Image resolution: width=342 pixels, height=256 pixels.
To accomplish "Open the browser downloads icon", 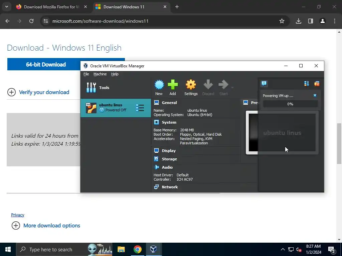I will 299,21.
